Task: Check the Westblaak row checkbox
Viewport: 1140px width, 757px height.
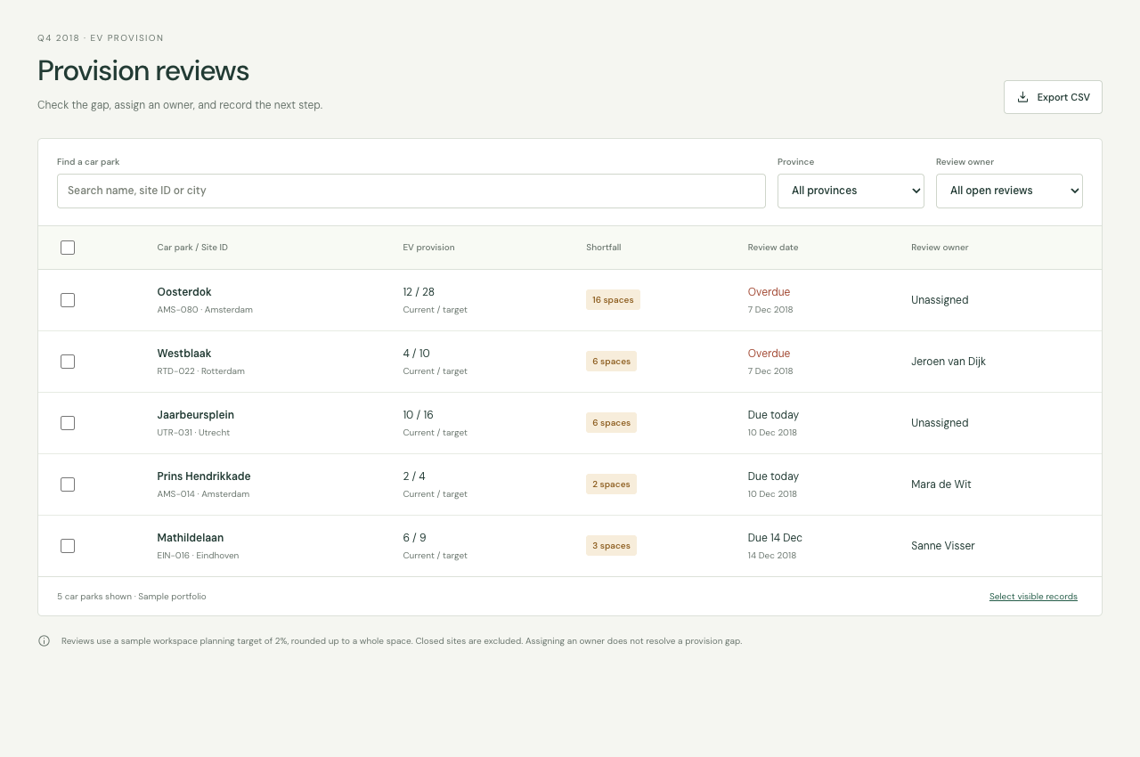Action: [68, 362]
